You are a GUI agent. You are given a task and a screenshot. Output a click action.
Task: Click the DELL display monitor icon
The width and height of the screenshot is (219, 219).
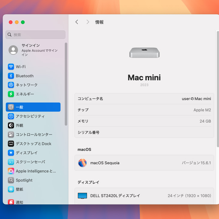(x=82, y=196)
